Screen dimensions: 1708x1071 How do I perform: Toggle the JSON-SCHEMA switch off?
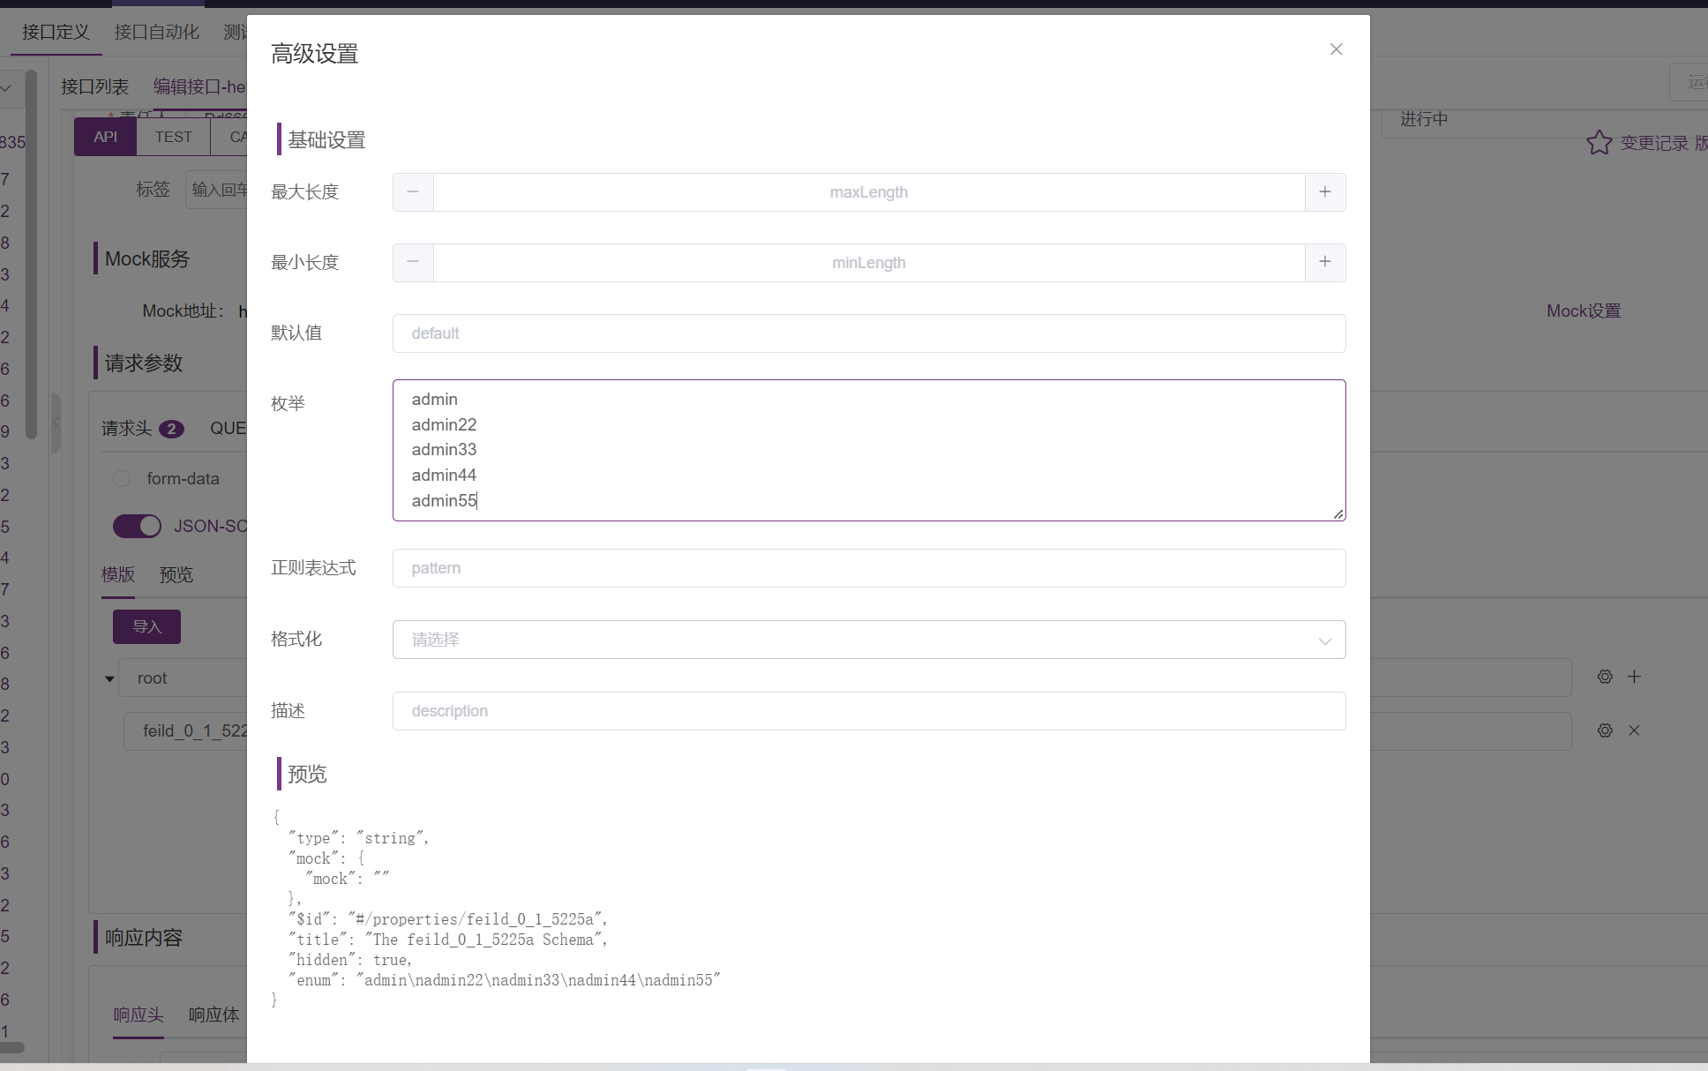coord(137,526)
